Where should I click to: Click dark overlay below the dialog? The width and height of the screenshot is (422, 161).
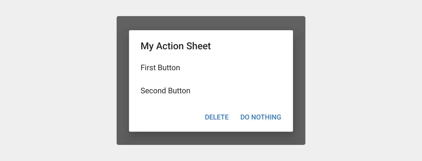click(211, 138)
